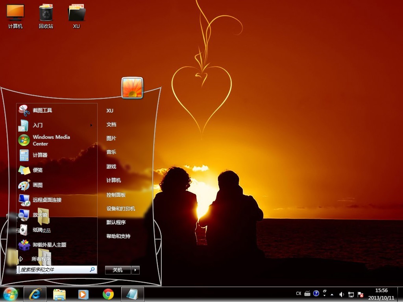The width and height of the screenshot is (403, 302).
Task: Click the Google Chrome taskbar icon
Action: (108, 294)
